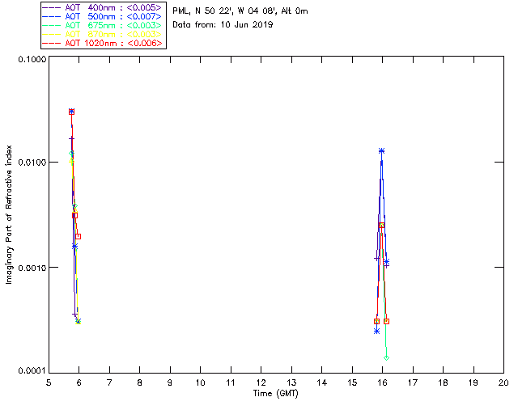Click the x-axis tick label 19

(473, 382)
